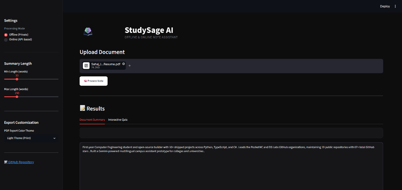
Task: Switch to the Interactive Quiz tab
Action: pos(118,119)
